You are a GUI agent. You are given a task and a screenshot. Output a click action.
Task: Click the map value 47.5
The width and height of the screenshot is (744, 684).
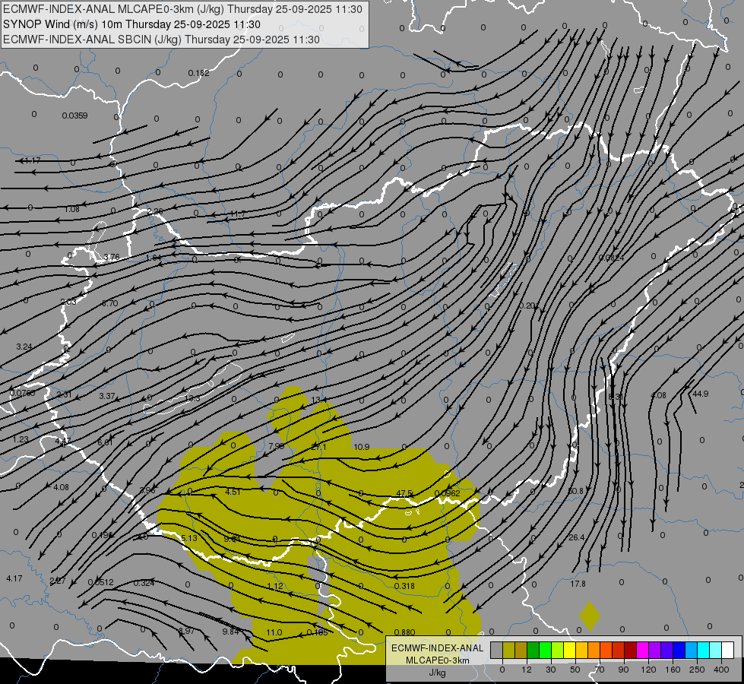coord(404,494)
